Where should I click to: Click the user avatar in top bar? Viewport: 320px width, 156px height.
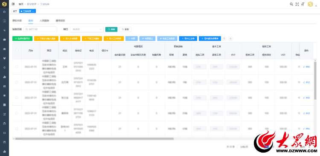pyautogui.click(x=311, y=4)
